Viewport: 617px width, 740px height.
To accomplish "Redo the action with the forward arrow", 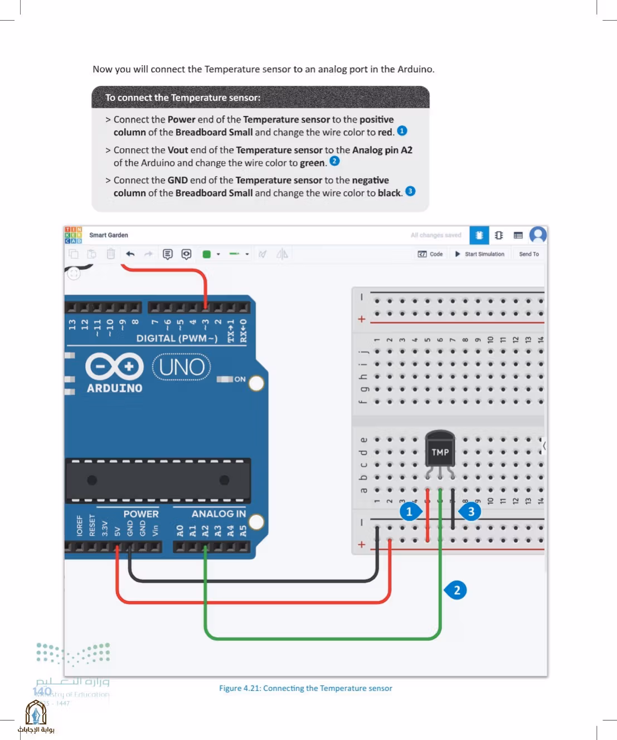I will pyautogui.click(x=148, y=254).
